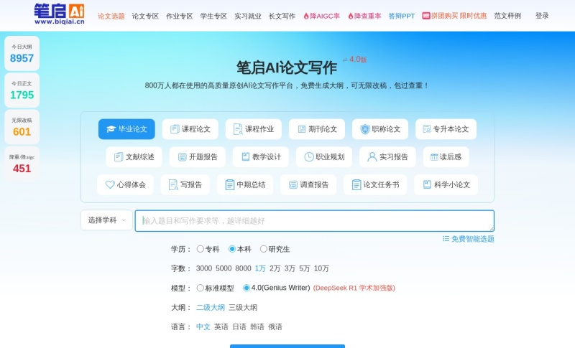Viewport: 575px width, 348px height.
Task: Open 学生专区 in top navigation
Action: pyautogui.click(x=213, y=16)
